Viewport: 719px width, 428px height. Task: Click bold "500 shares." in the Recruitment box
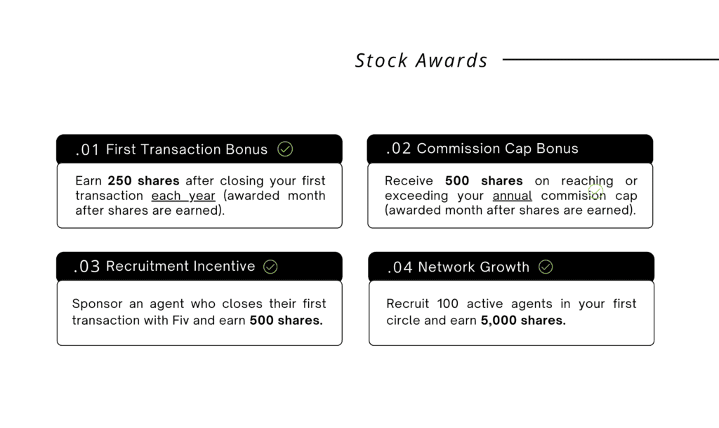point(286,320)
